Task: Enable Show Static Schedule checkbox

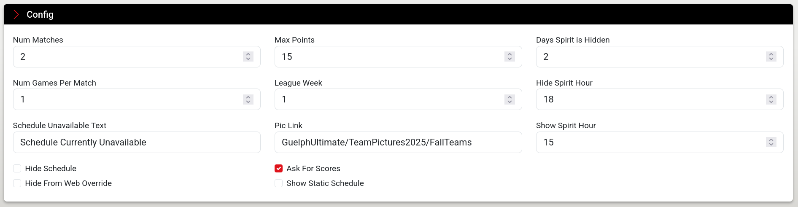Action: click(278, 183)
